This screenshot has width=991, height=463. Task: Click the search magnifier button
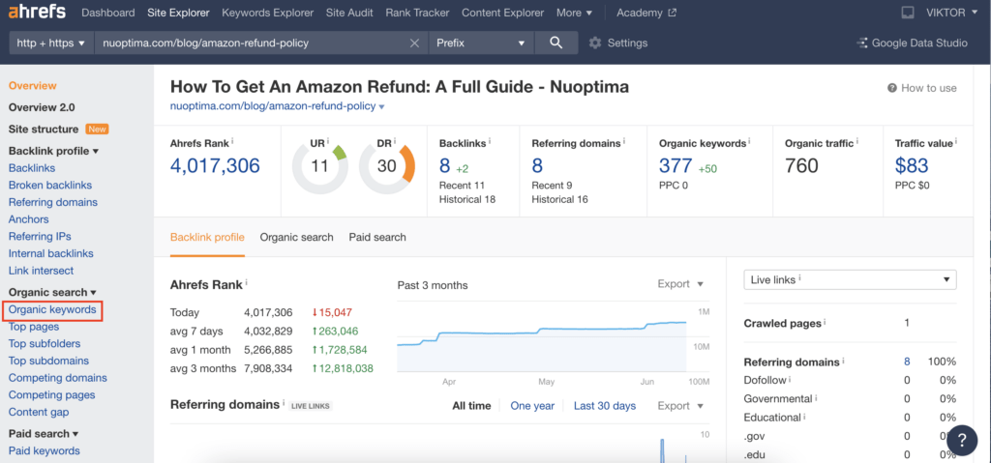556,43
